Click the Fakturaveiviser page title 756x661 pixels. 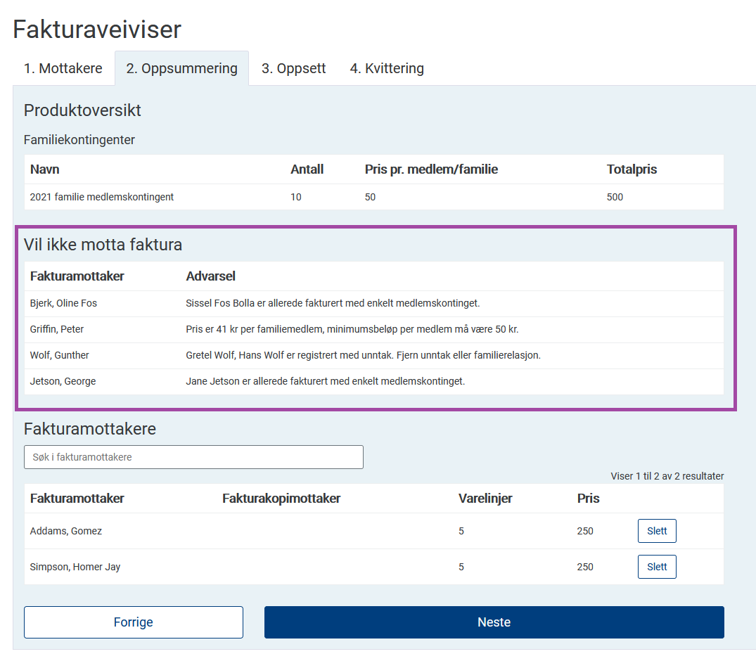97,30
